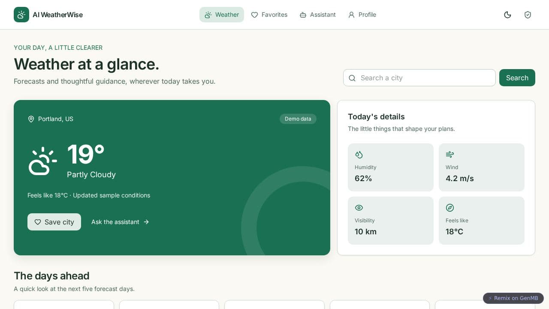Open the Weather tab

tap(222, 15)
